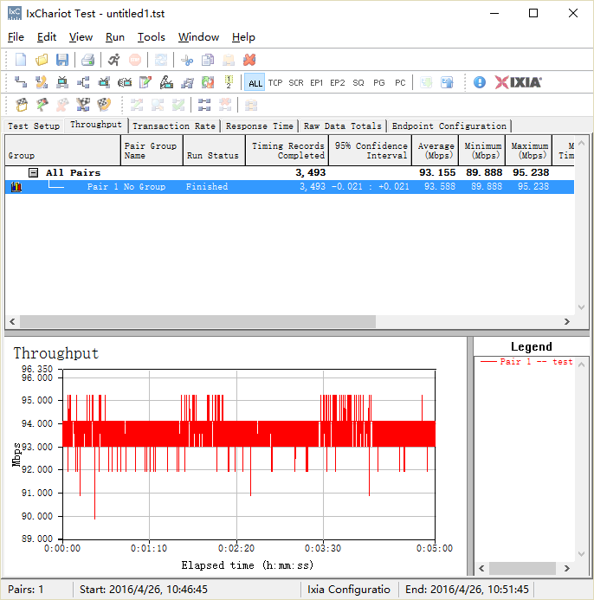Toggle the EP2 filter button
The image size is (594, 600).
337,82
